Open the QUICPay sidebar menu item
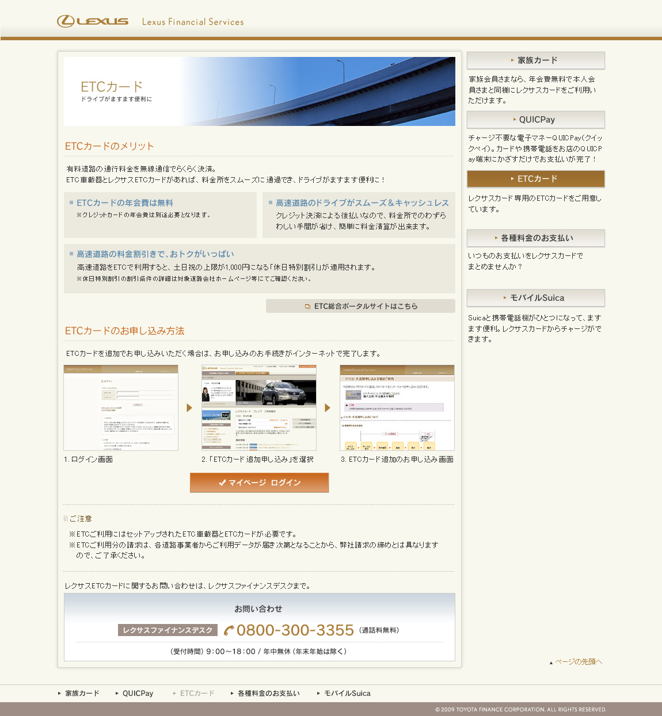The width and height of the screenshot is (662, 716). [535, 120]
